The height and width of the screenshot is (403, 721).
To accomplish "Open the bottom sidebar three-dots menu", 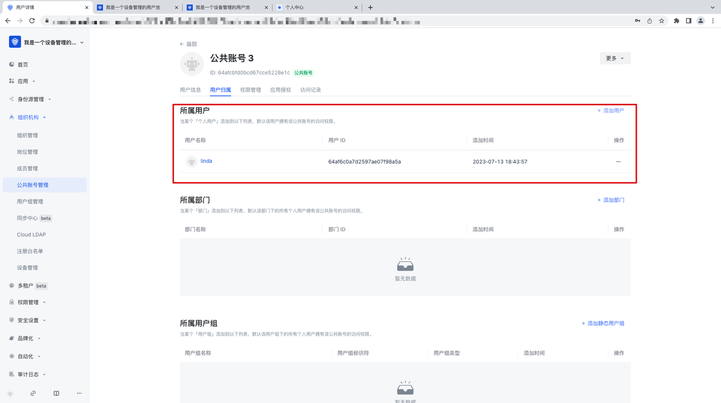I will (x=79, y=393).
